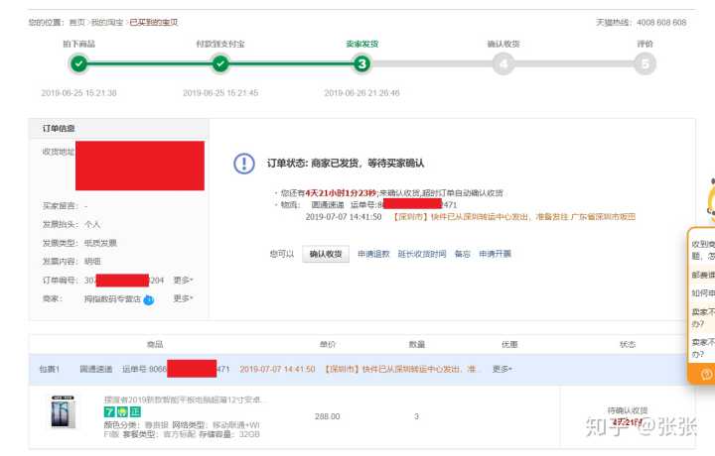The image size is (715, 456).
Task: Click the first green checkmark step circle
Action: tap(79, 64)
